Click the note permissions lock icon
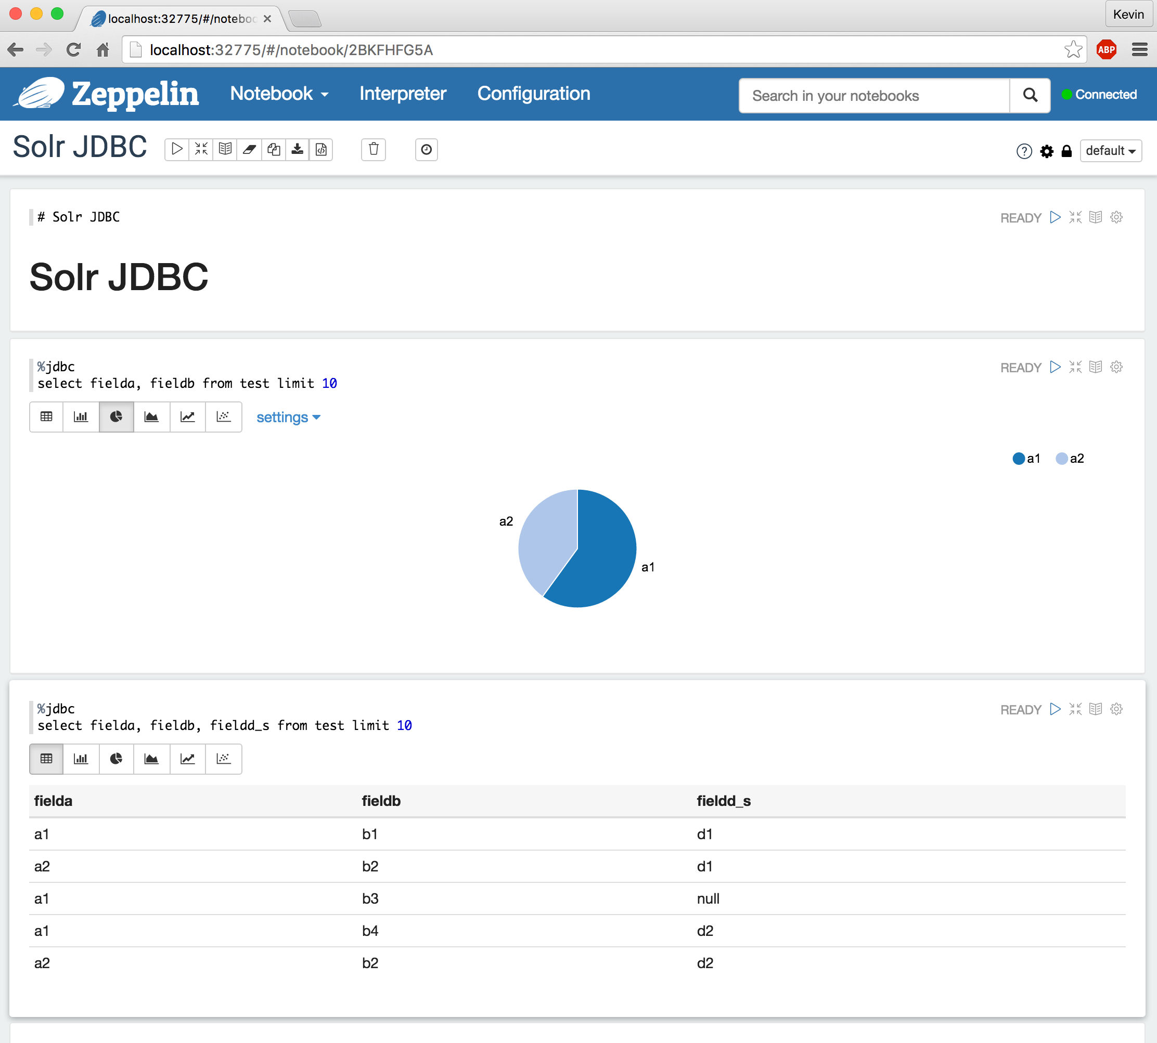 pyautogui.click(x=1066, y=151)
